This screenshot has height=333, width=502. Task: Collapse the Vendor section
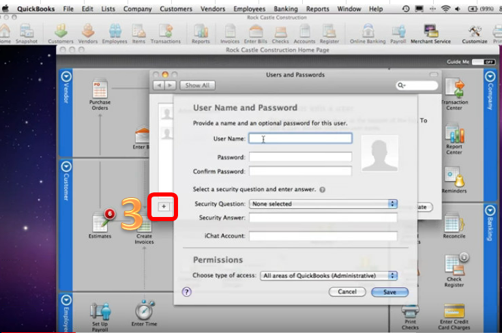[66, 76]
